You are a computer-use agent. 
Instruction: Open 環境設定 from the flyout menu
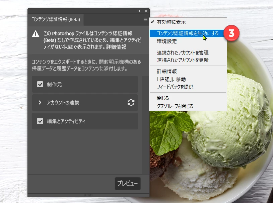[188, 41]
